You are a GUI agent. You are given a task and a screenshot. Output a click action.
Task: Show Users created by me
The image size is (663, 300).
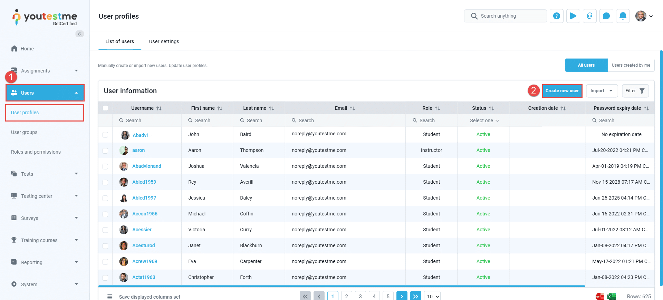[631, 65]
